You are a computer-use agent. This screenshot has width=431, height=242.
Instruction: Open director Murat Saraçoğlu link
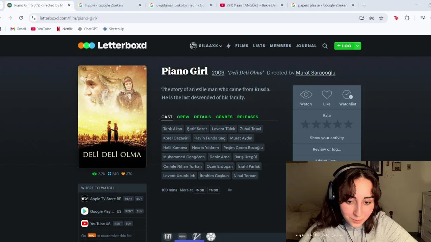click(316, 73)
